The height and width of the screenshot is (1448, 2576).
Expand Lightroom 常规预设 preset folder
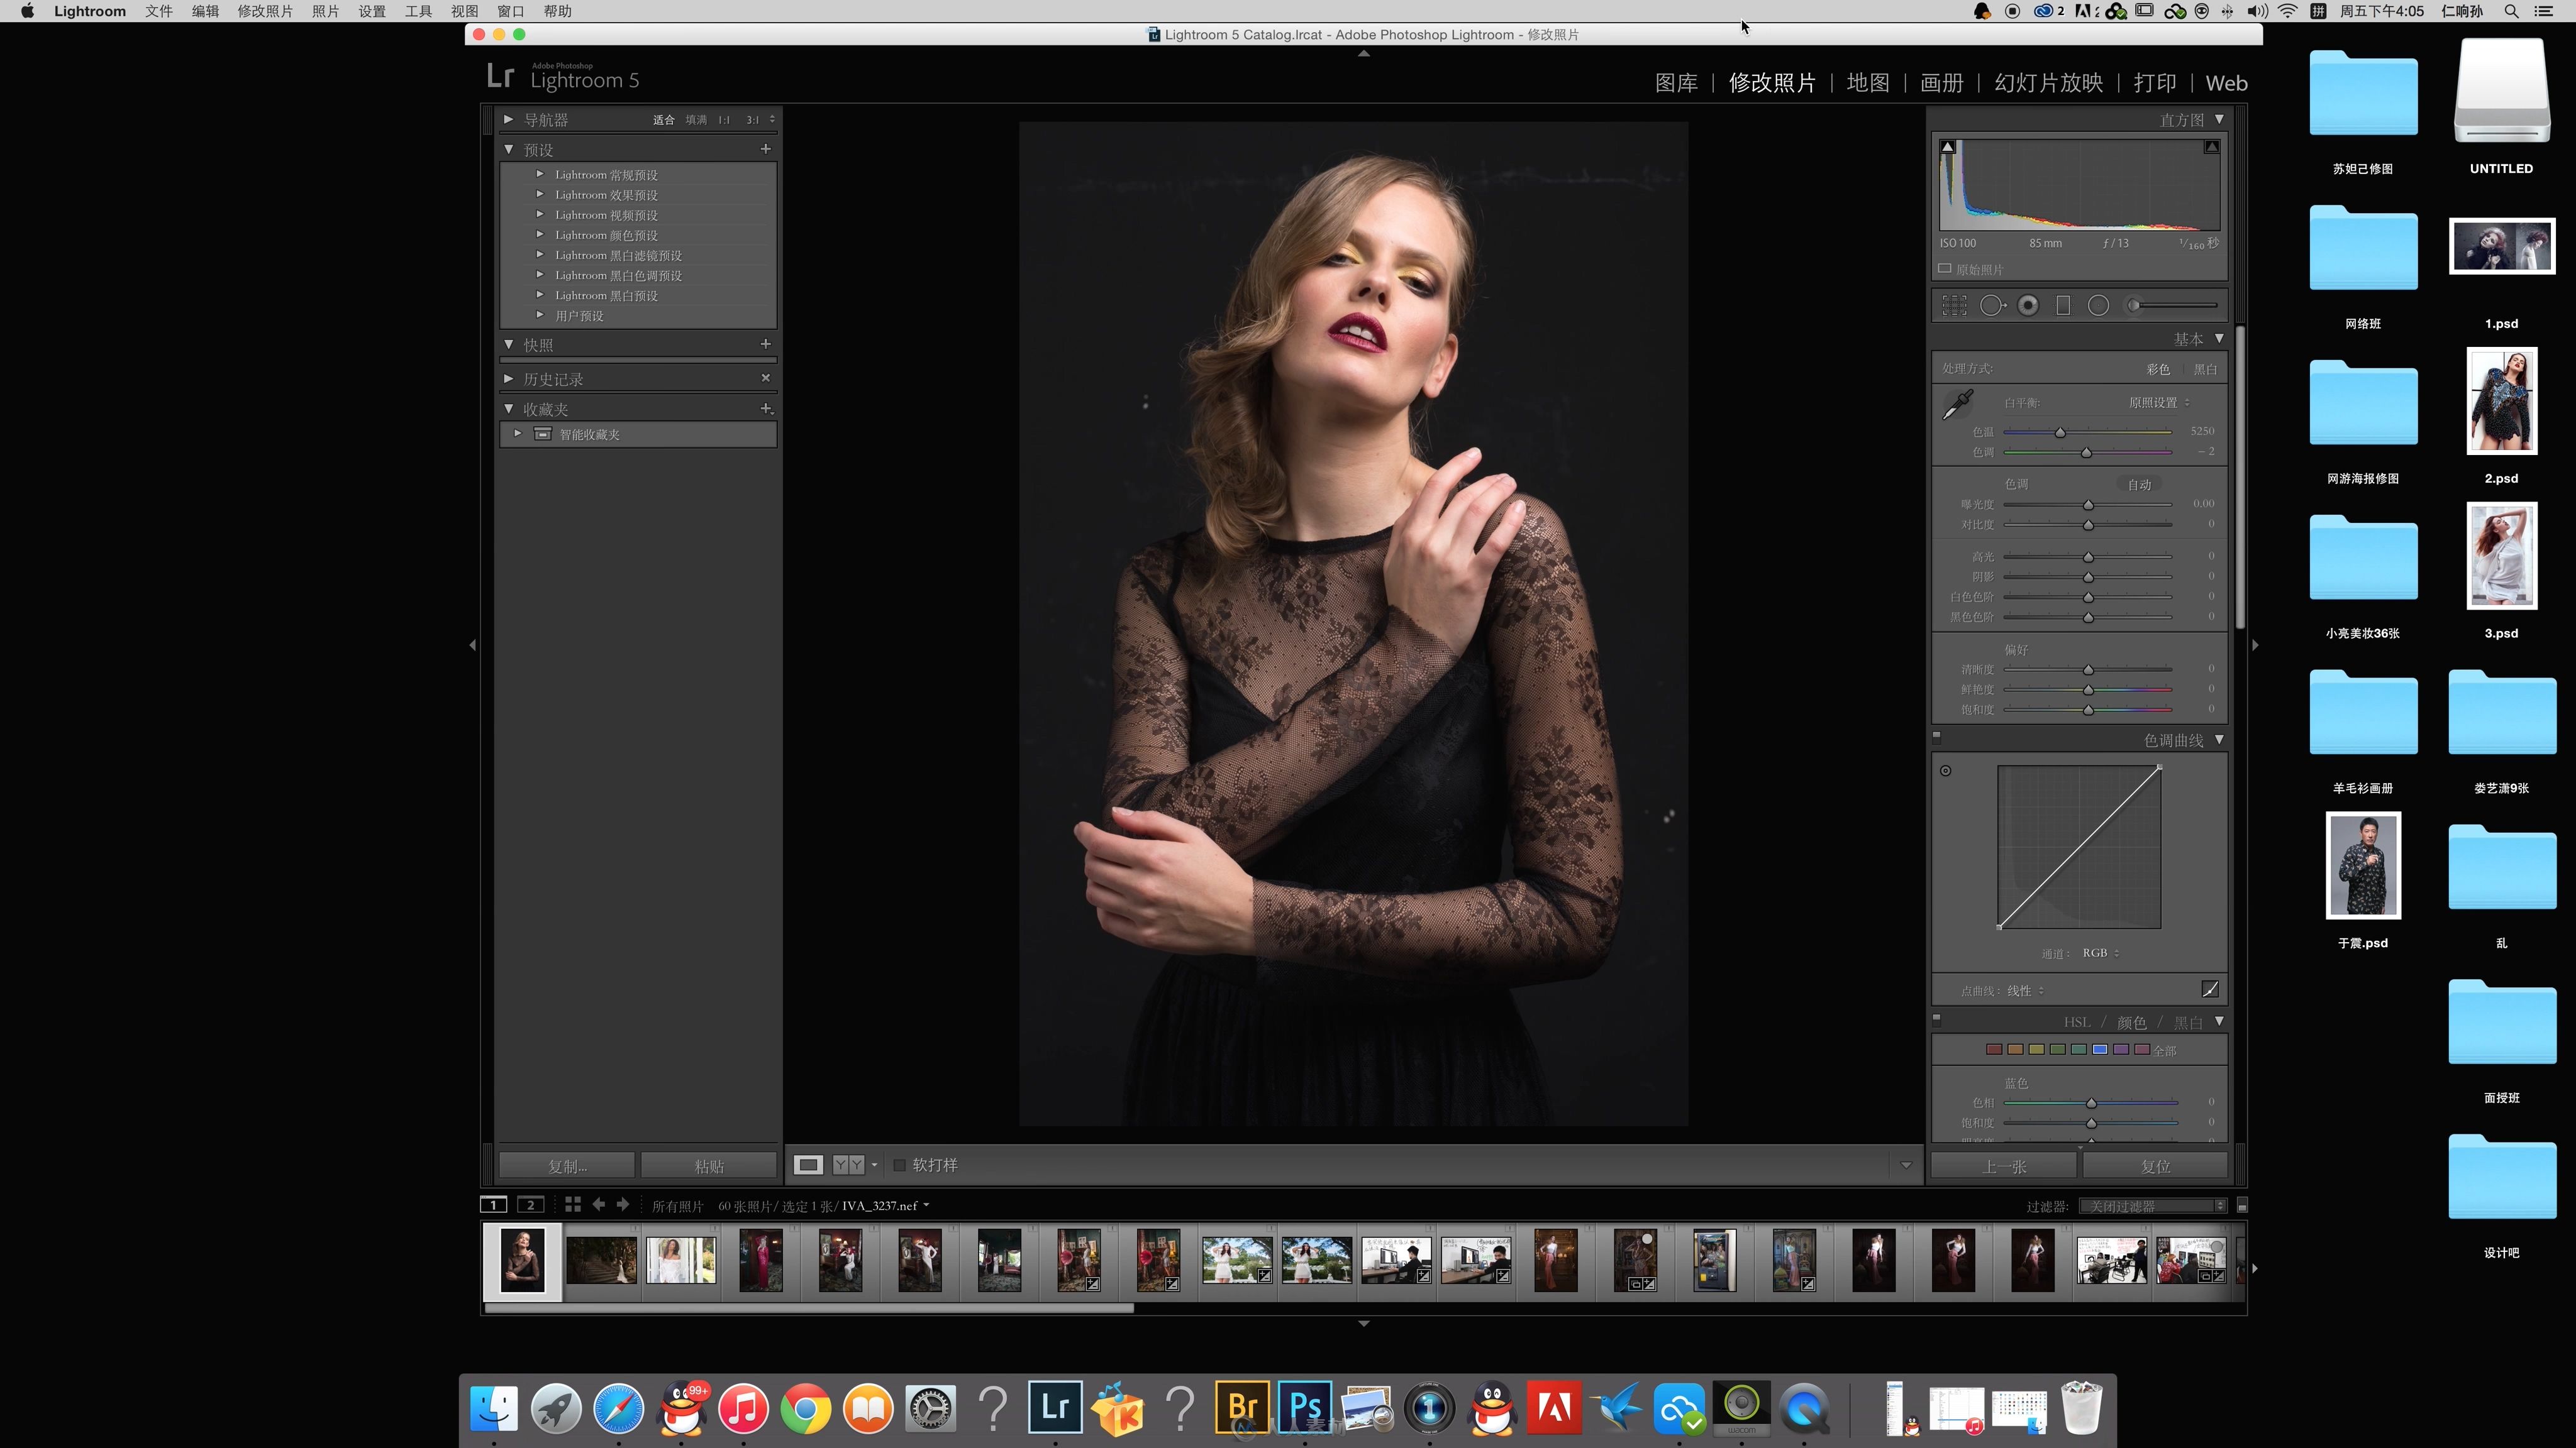(540, 174)
